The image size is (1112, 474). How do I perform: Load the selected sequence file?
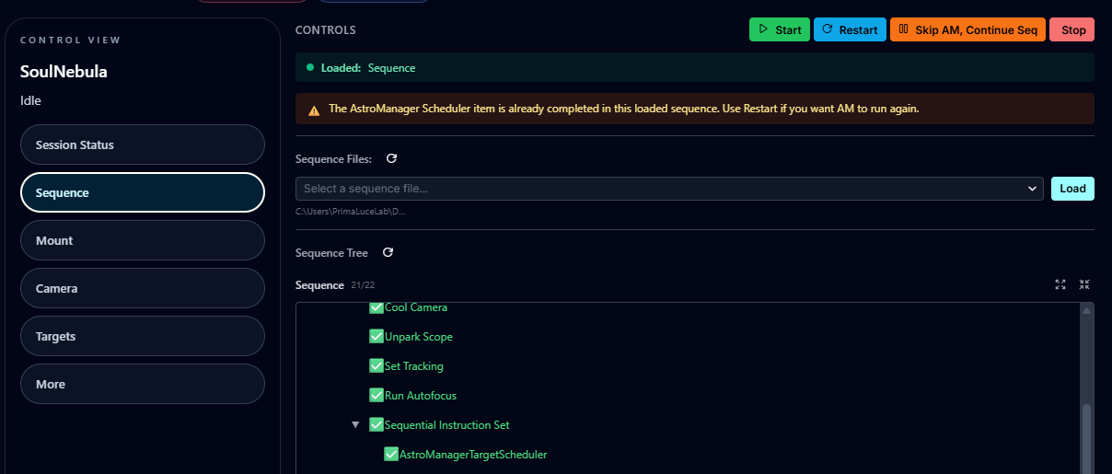[1072, 189]
